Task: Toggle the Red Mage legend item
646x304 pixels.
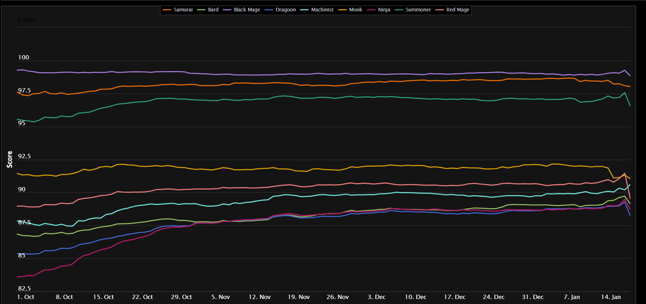Action: [452, 10]
